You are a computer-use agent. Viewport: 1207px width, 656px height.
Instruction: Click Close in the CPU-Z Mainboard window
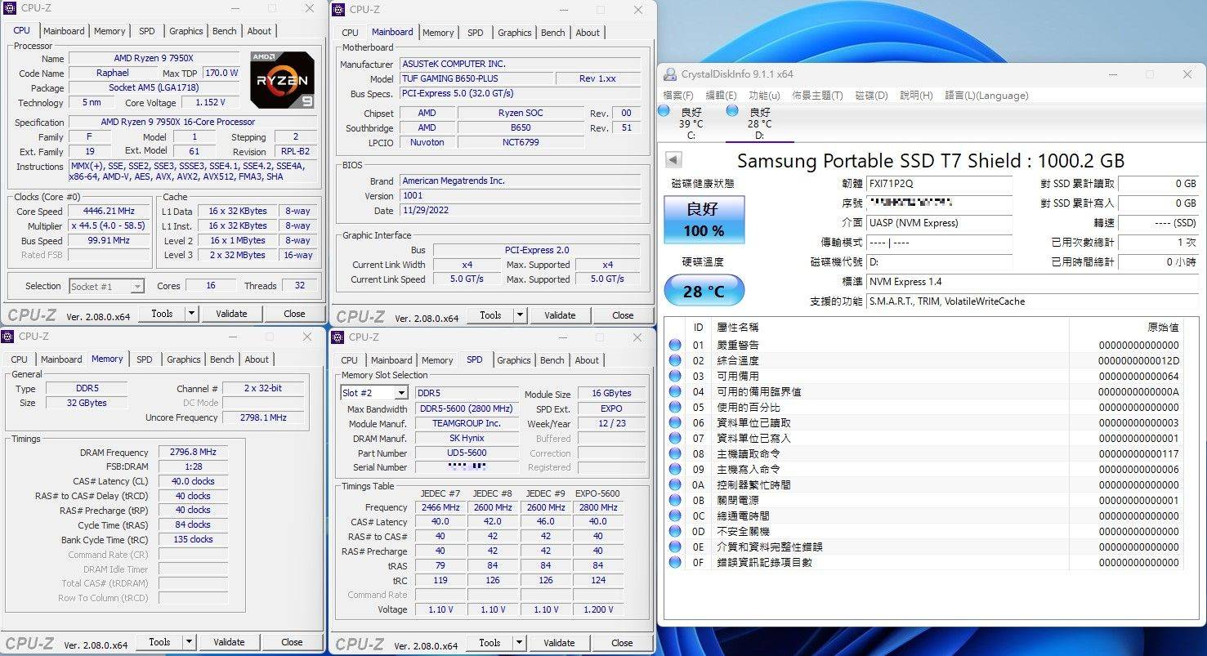pos(622,315)
